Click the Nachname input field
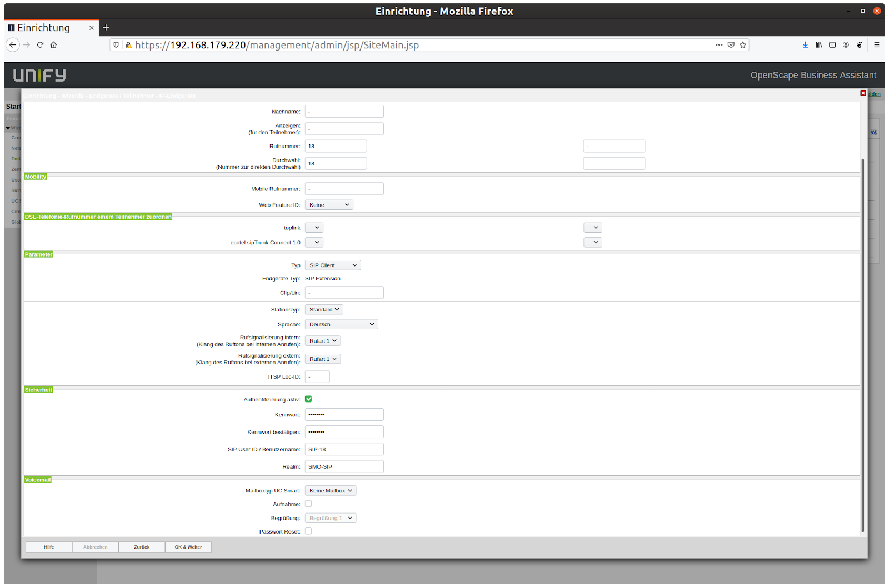This screenshot has height=588, width=889. [344, 112]
